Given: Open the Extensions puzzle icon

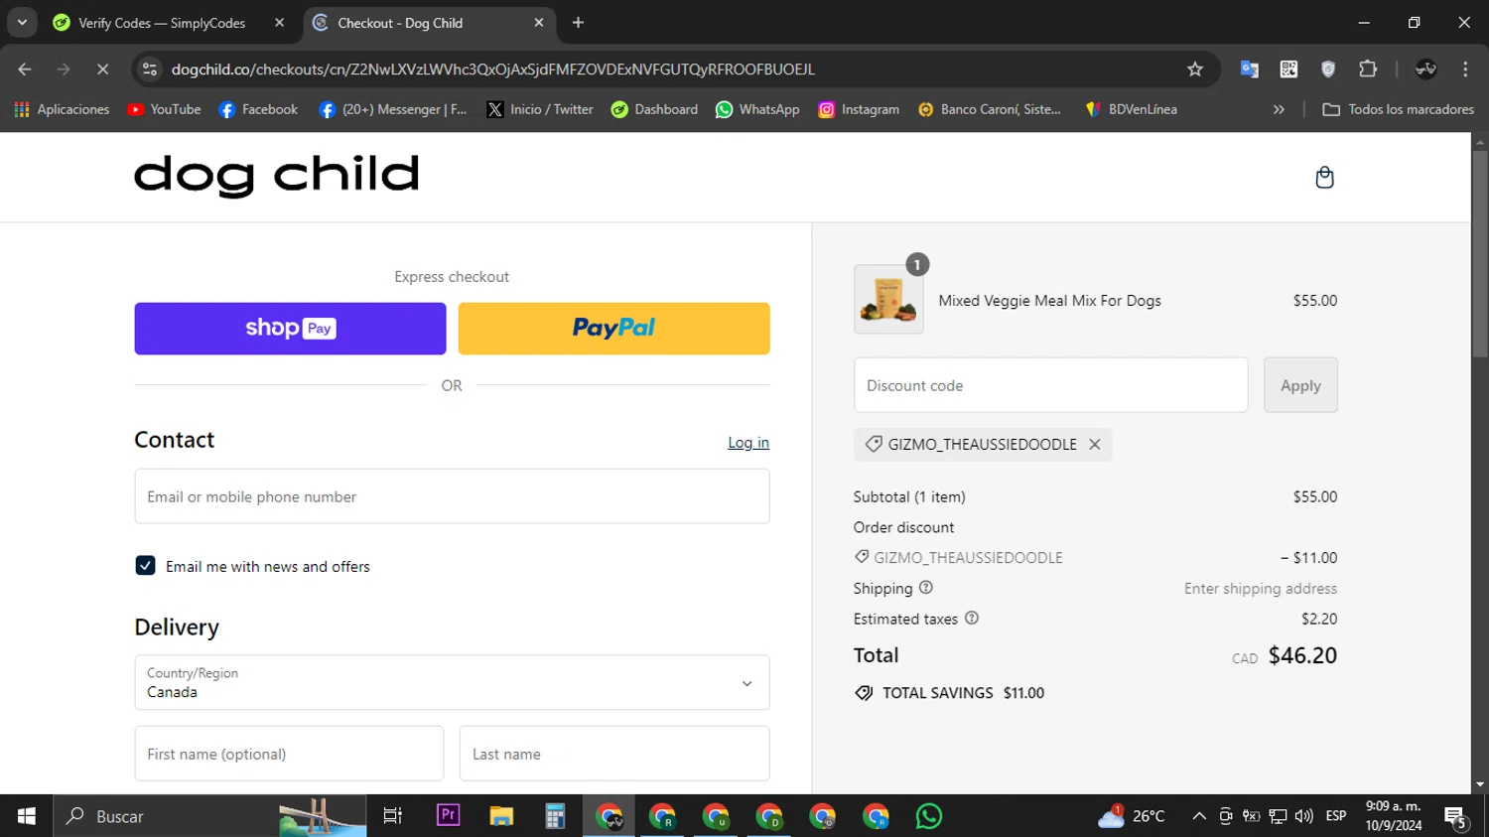Looking at the screenshot, I should pos(1368,69).
